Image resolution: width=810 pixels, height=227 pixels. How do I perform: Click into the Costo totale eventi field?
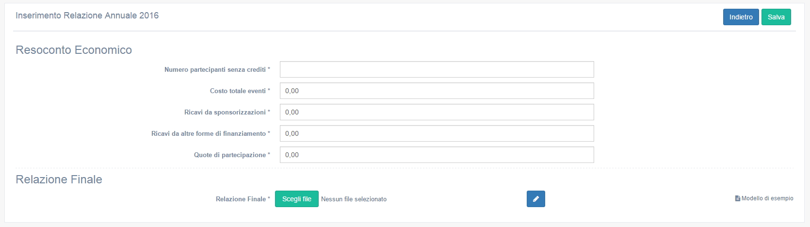click(437, 91)
